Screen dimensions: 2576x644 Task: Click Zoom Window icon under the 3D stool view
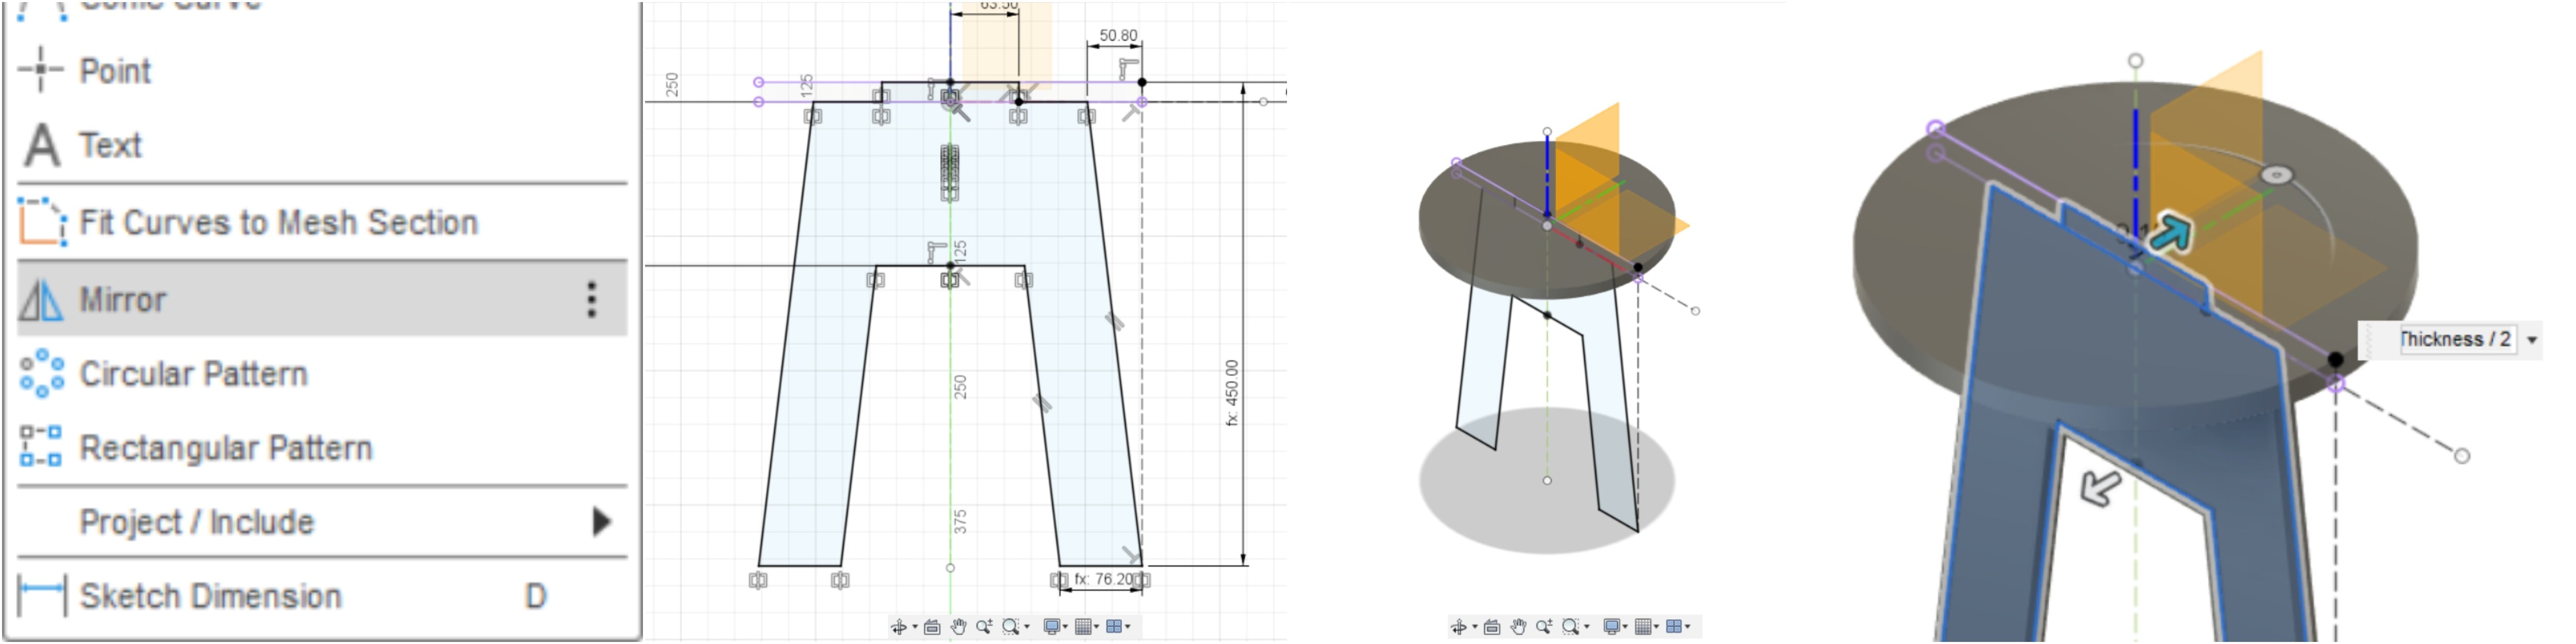[x=1570, y=627]
